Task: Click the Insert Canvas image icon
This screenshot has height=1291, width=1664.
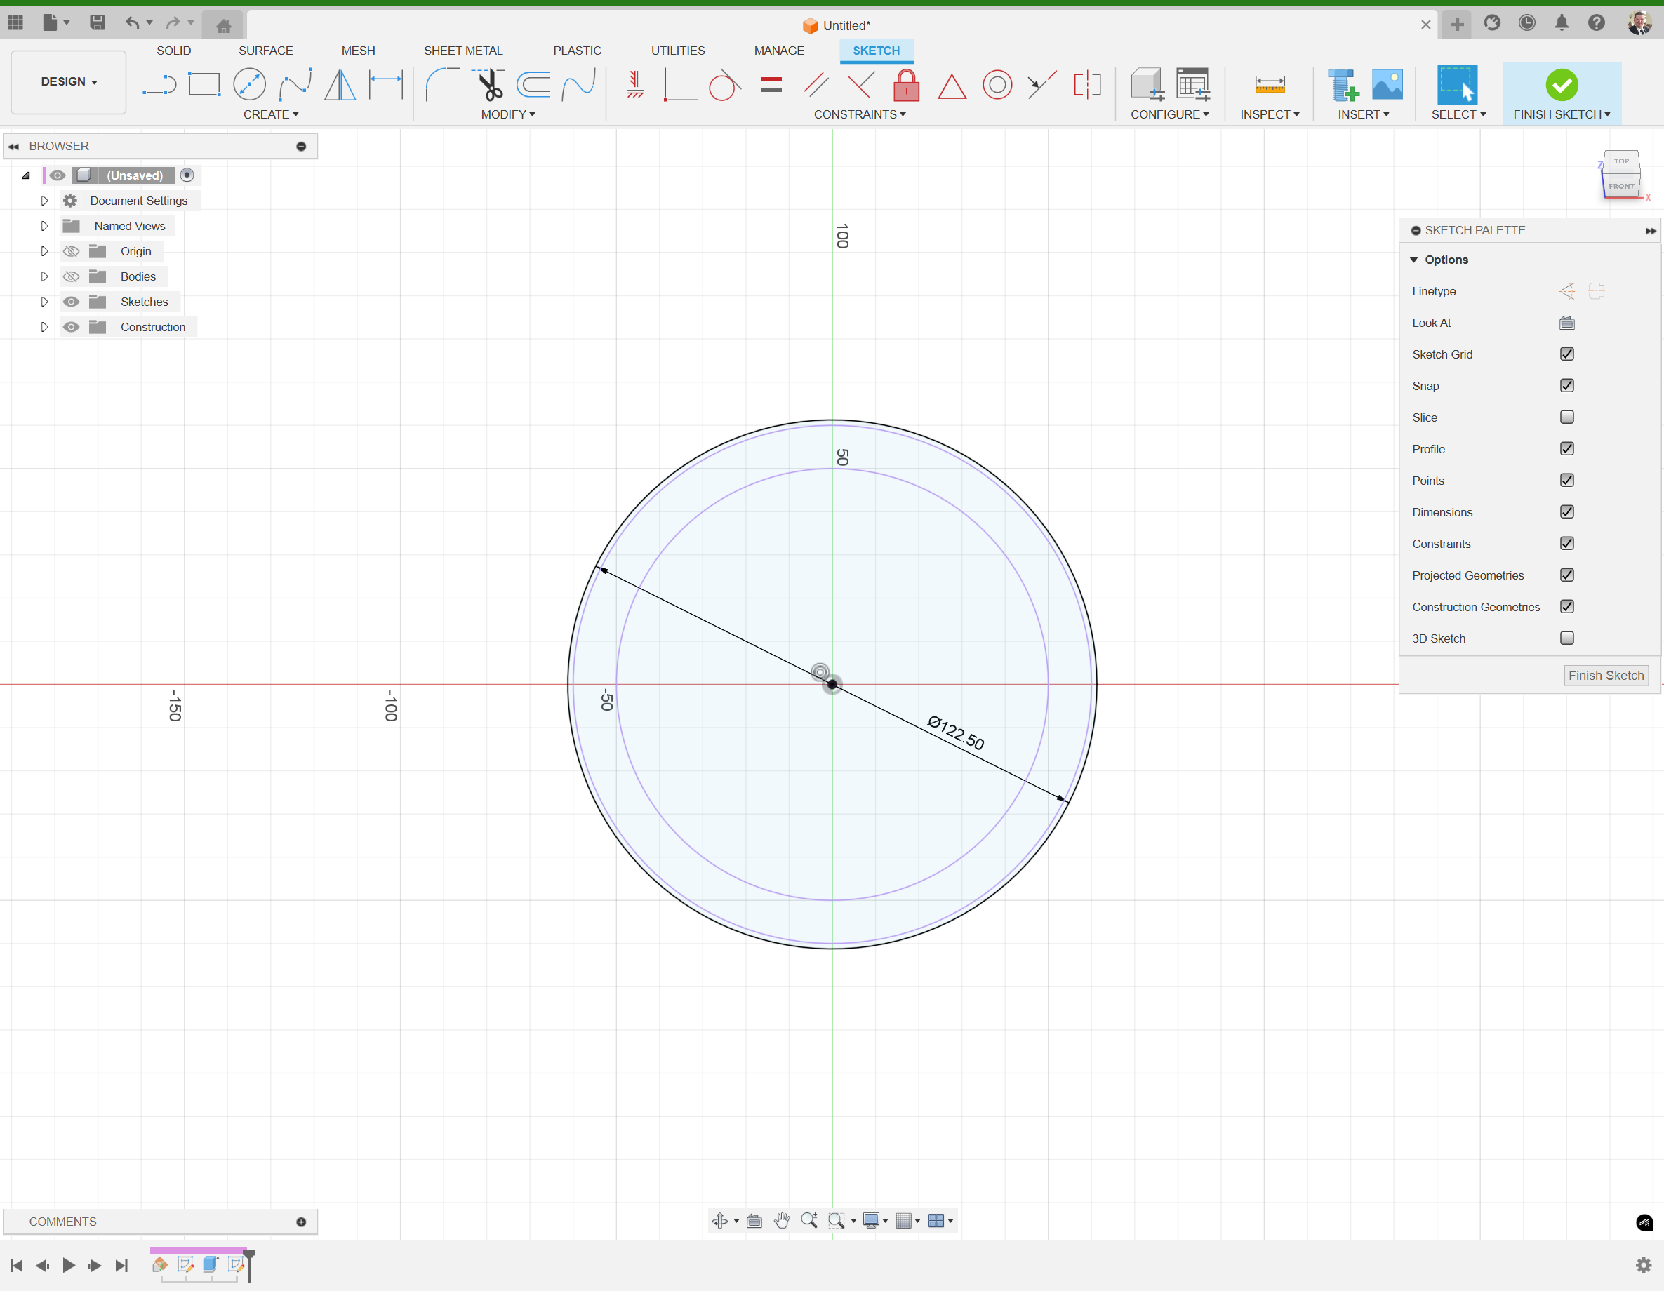Action: point(1387,84)
